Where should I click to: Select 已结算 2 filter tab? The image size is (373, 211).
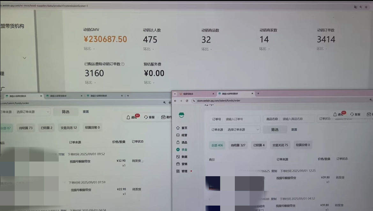(46, 128)
